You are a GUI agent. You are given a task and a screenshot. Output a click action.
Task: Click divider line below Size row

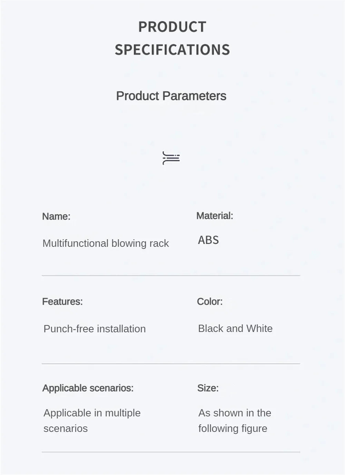171,452
